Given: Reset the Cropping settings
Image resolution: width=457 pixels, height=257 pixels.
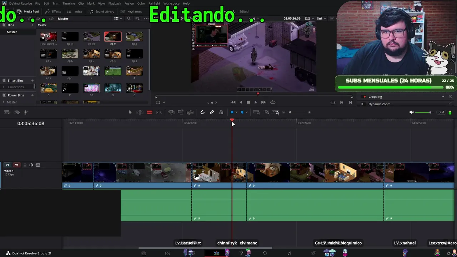Looking at the screenshot, I should 451,97.
